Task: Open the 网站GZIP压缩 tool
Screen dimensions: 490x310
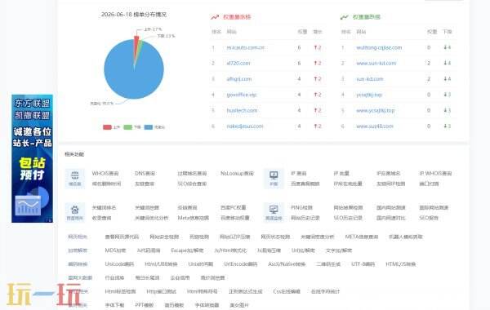Action: click(234, 237)
